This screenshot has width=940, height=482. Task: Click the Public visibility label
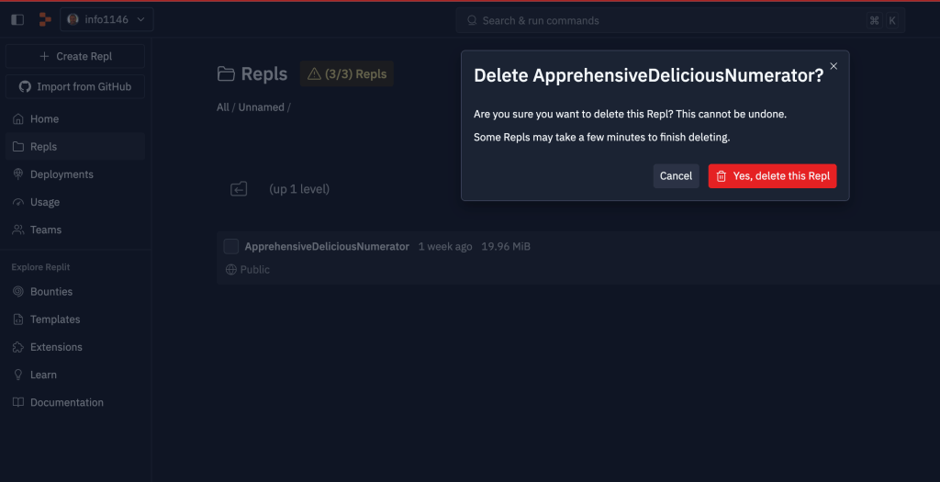pyautogui.click(x=255, y=270)
